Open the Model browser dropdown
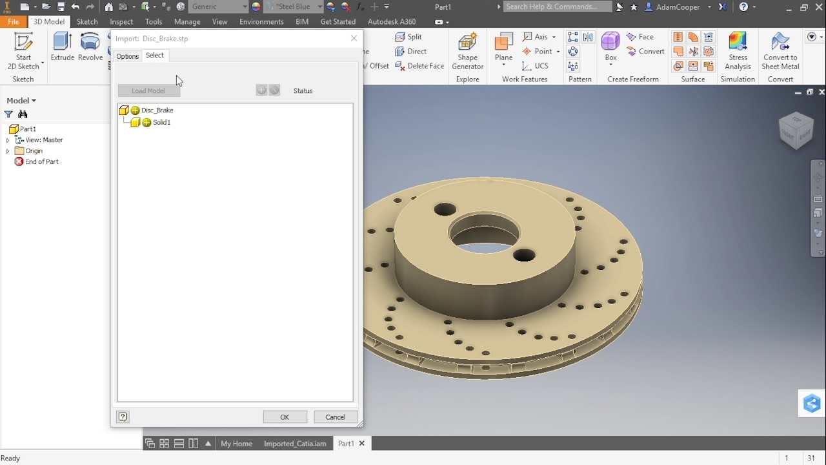The height and width of the screenshot is (465, 826). coord(21,101)
